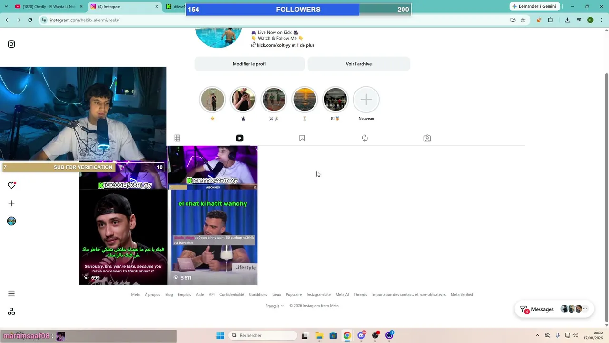The width and height of the screenshot is (609, 343).
Task: Open the Aide footer link
Action: (x=200, y=295)
